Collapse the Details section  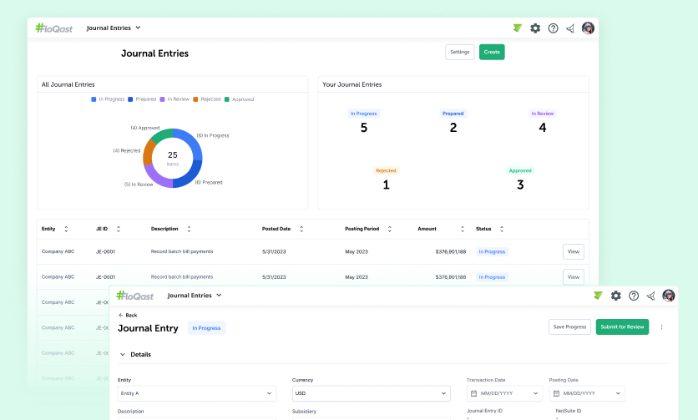tap(122, 355)
